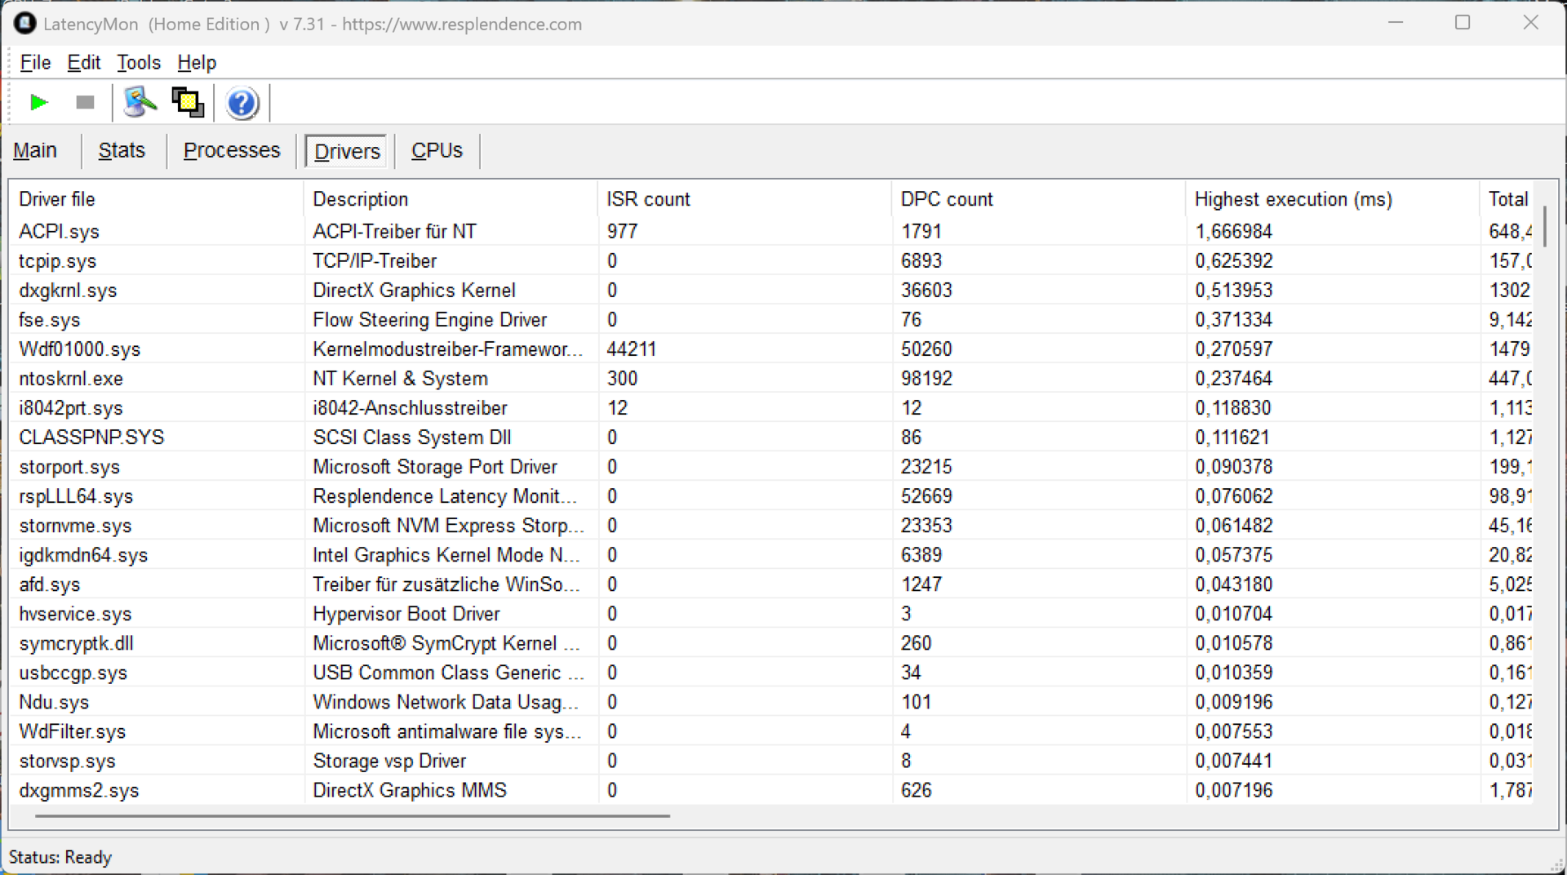Sort by the Total column header

click(x=1507, y=199)
